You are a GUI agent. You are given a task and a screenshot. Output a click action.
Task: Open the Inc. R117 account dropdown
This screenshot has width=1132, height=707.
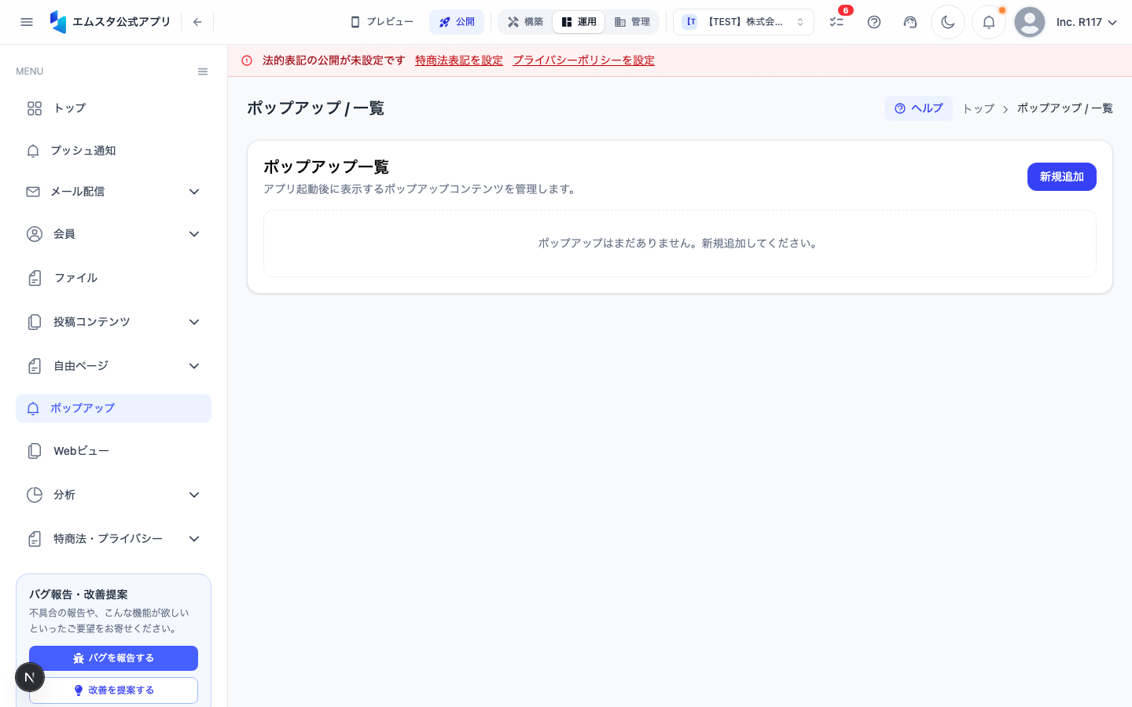tap(1086, 22)
